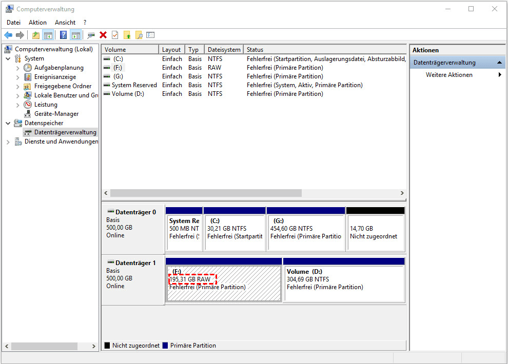Image resolution: width=508 pixels, height=364 pixels.
Task: Collapse the System tree node
Action: (x=8, y=58)
